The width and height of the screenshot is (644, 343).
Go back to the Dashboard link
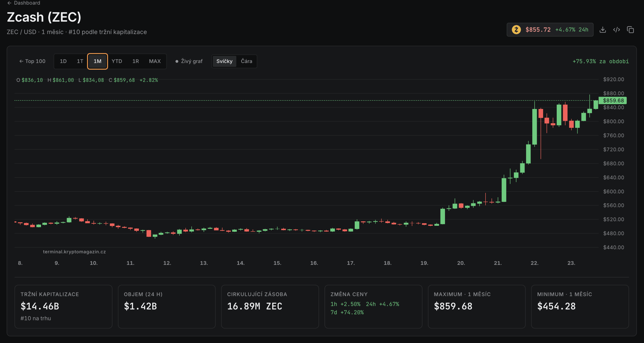point(27,3)
